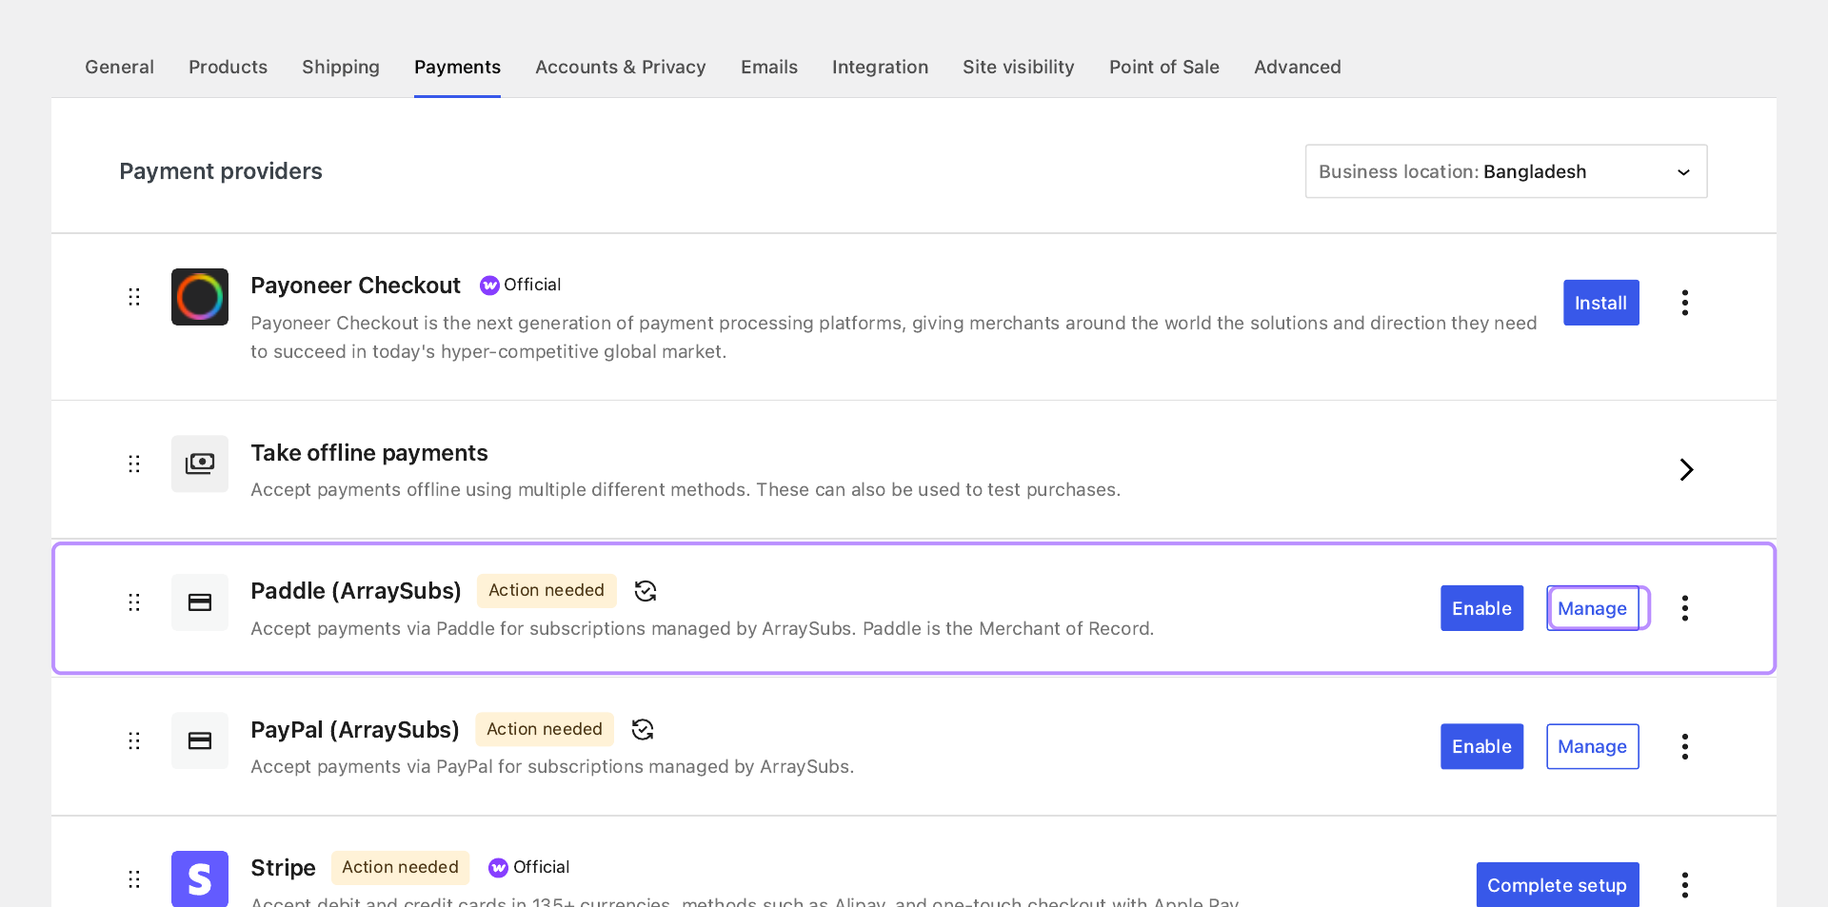This screenshot has width=1828, height=907.
Task: Complete setup for Stripe
Action: click(x=1558, y=884)
